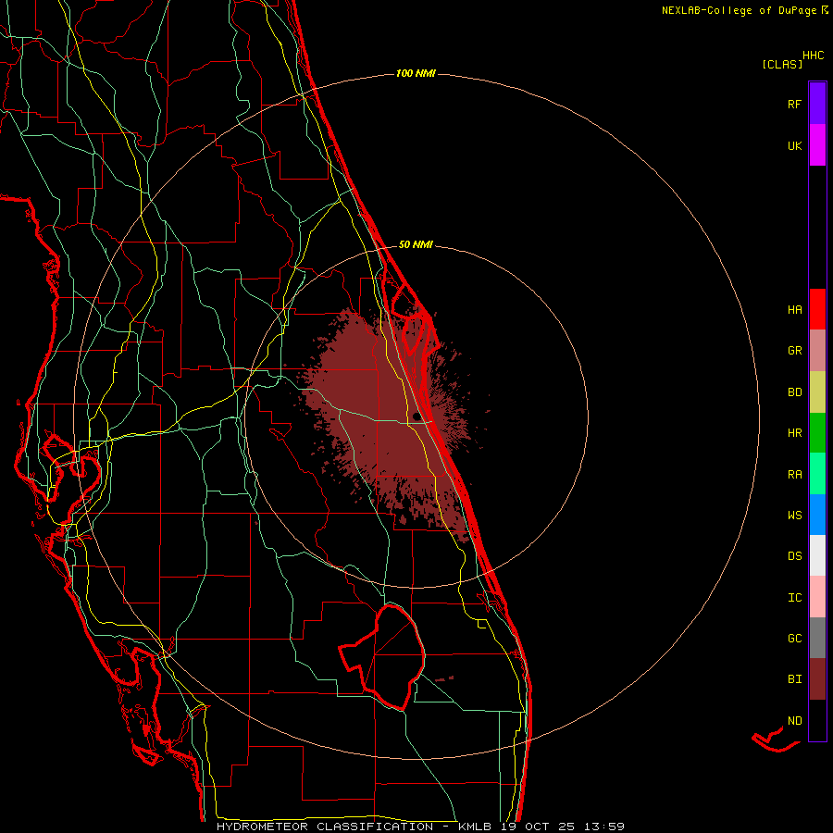Select the GC gray legend swatch
This screenshot has width=833, height=833.
click(x=817, y=638)
